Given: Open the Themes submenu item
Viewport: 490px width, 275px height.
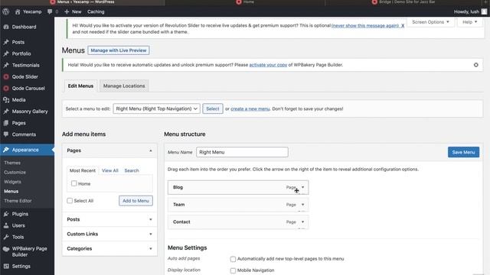Looking at the screenshot, I should [x=12, y=163].
